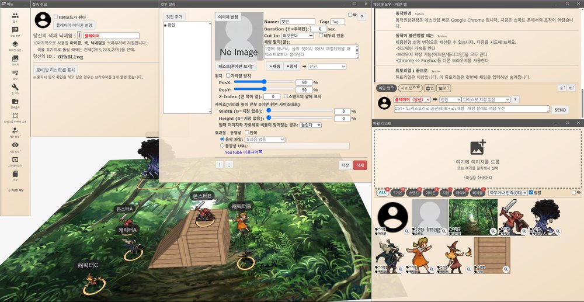Image resolution: width=584 pixels, height=302 pixels.
Task: Open tag match mode (OR) dropdown
Action: 507,193
